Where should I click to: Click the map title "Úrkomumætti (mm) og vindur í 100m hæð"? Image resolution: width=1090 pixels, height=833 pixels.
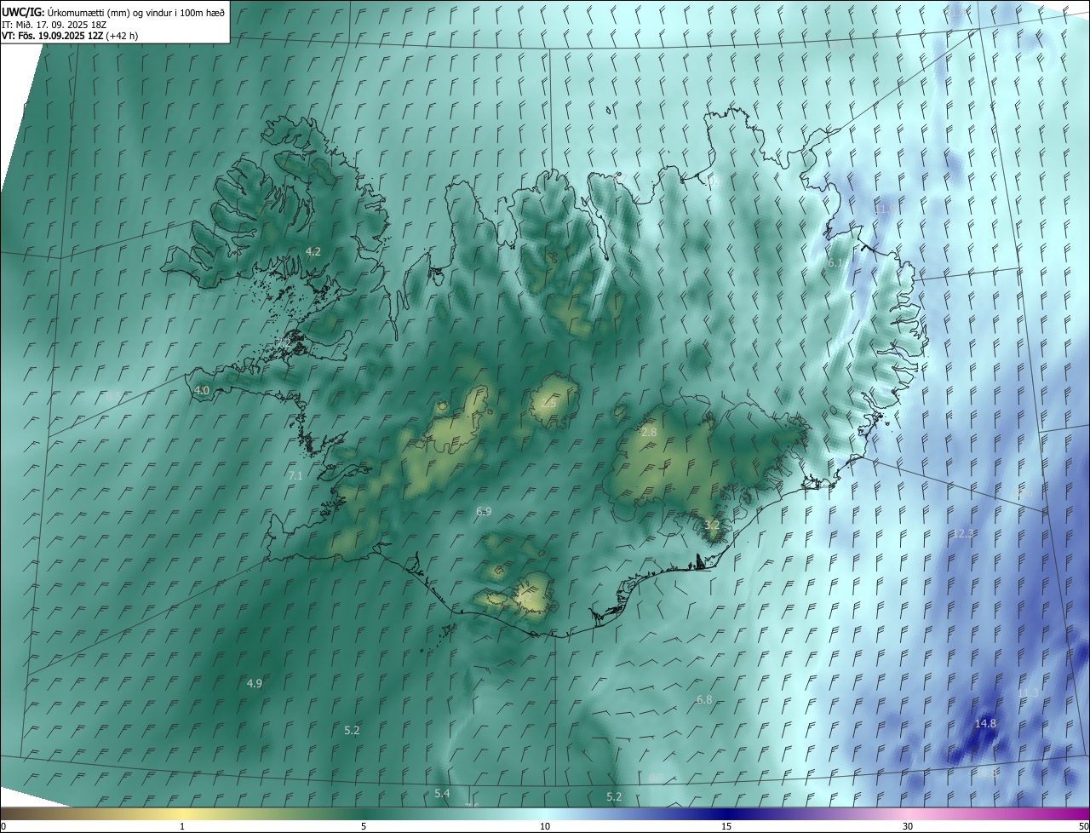coord(135,12)
